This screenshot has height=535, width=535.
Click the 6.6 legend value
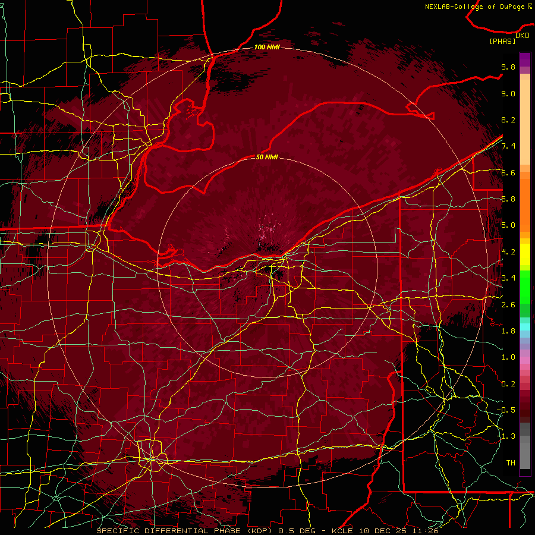pos(508,172)
